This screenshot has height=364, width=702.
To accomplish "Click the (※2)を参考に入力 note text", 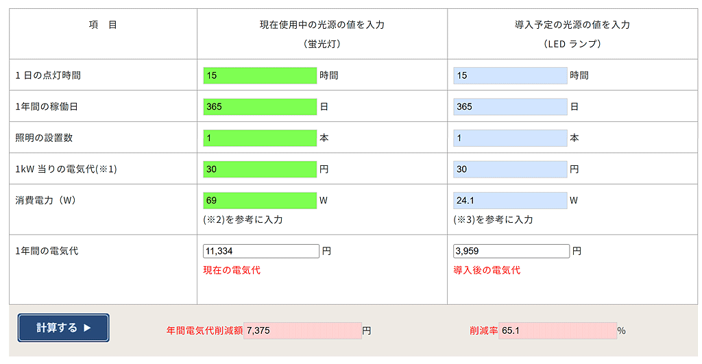I will tap(243, 220).
